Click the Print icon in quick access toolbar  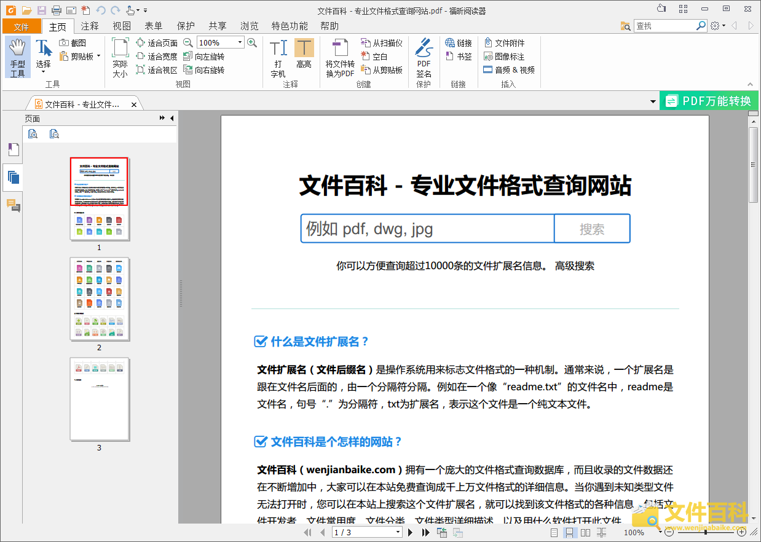pyautogui.click(x=57, y=10)
